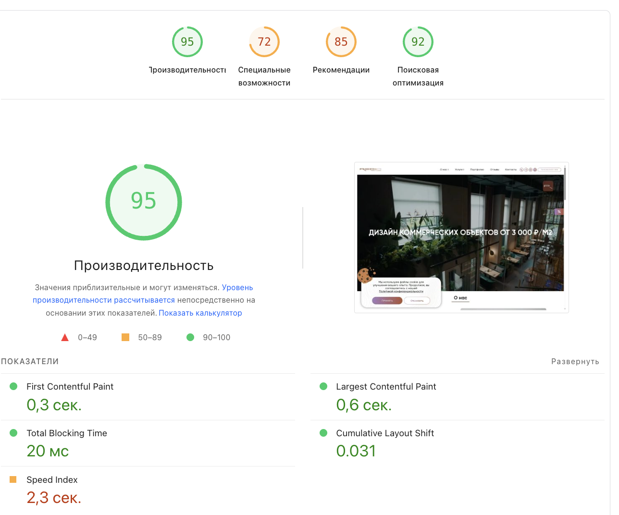The image size is (619, 515).
Task: Click the ПОКАЗАТЕЛИ section heading
Action: click(x=30, y=362)
